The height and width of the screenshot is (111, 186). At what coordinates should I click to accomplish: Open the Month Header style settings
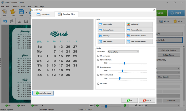(111, 24)
